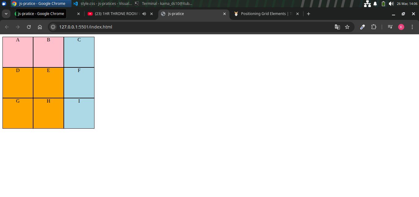Open Chrome extensions puzzle menu
Image resolution: width=419 pixels, height=197 pixels.
tap(374, 27)
